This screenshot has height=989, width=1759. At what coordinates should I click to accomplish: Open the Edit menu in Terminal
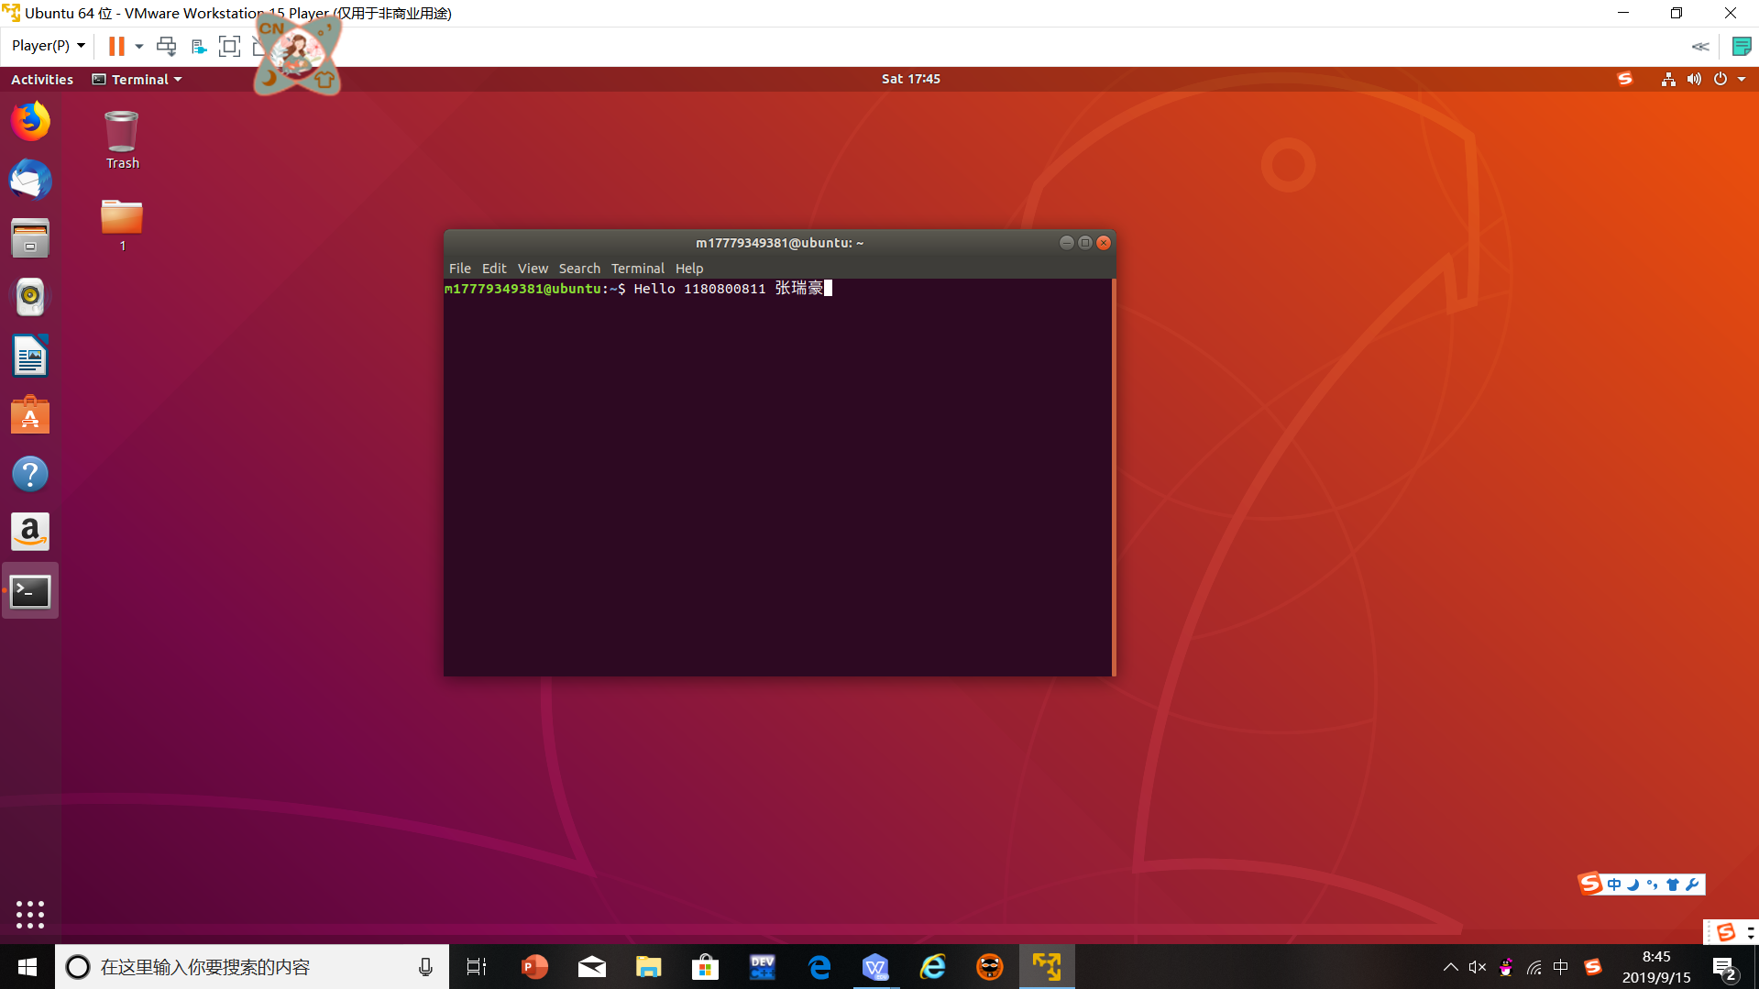pos(494,269)
